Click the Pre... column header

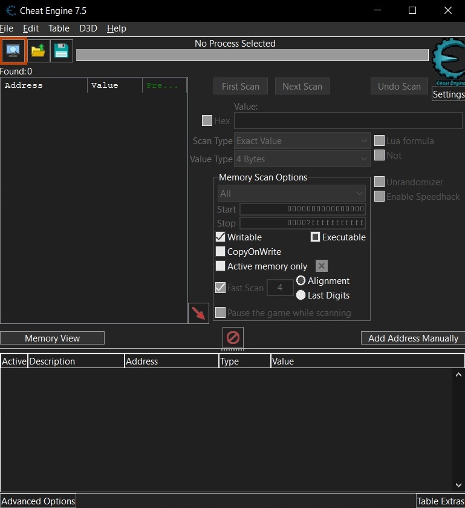click(x=164, y=85)
